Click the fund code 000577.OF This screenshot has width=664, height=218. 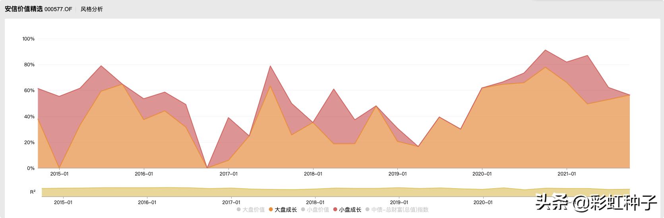(x=58, y=9)
